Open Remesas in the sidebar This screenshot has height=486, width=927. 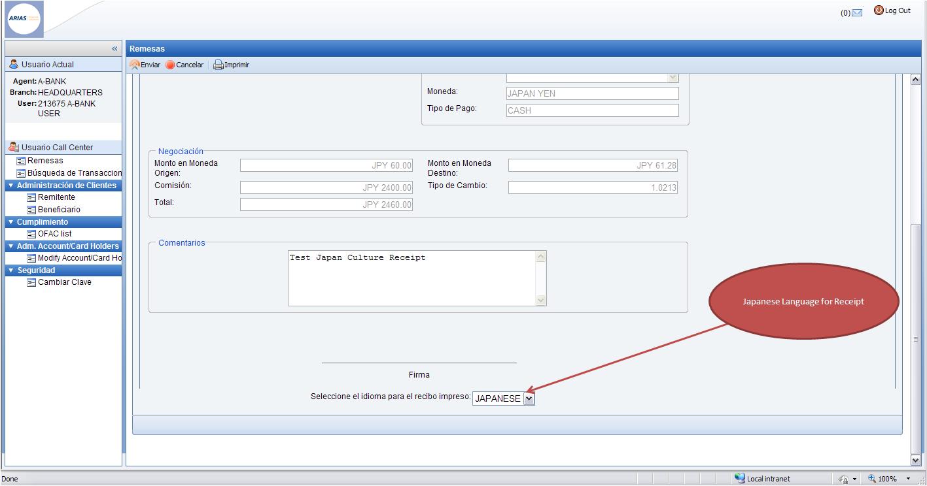tap(45, 161)
